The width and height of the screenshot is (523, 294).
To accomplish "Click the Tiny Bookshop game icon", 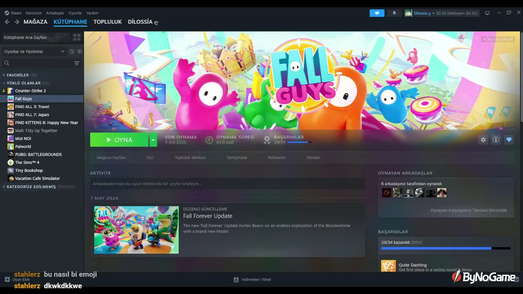I will (11, 170).
